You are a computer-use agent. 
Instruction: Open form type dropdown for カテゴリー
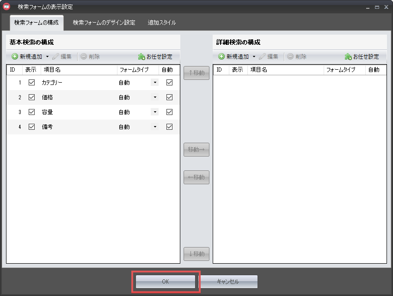tap(155, 83)
